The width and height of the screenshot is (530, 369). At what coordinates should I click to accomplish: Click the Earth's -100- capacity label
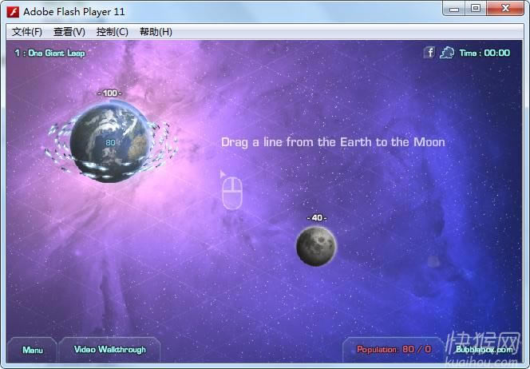point(109,93)
